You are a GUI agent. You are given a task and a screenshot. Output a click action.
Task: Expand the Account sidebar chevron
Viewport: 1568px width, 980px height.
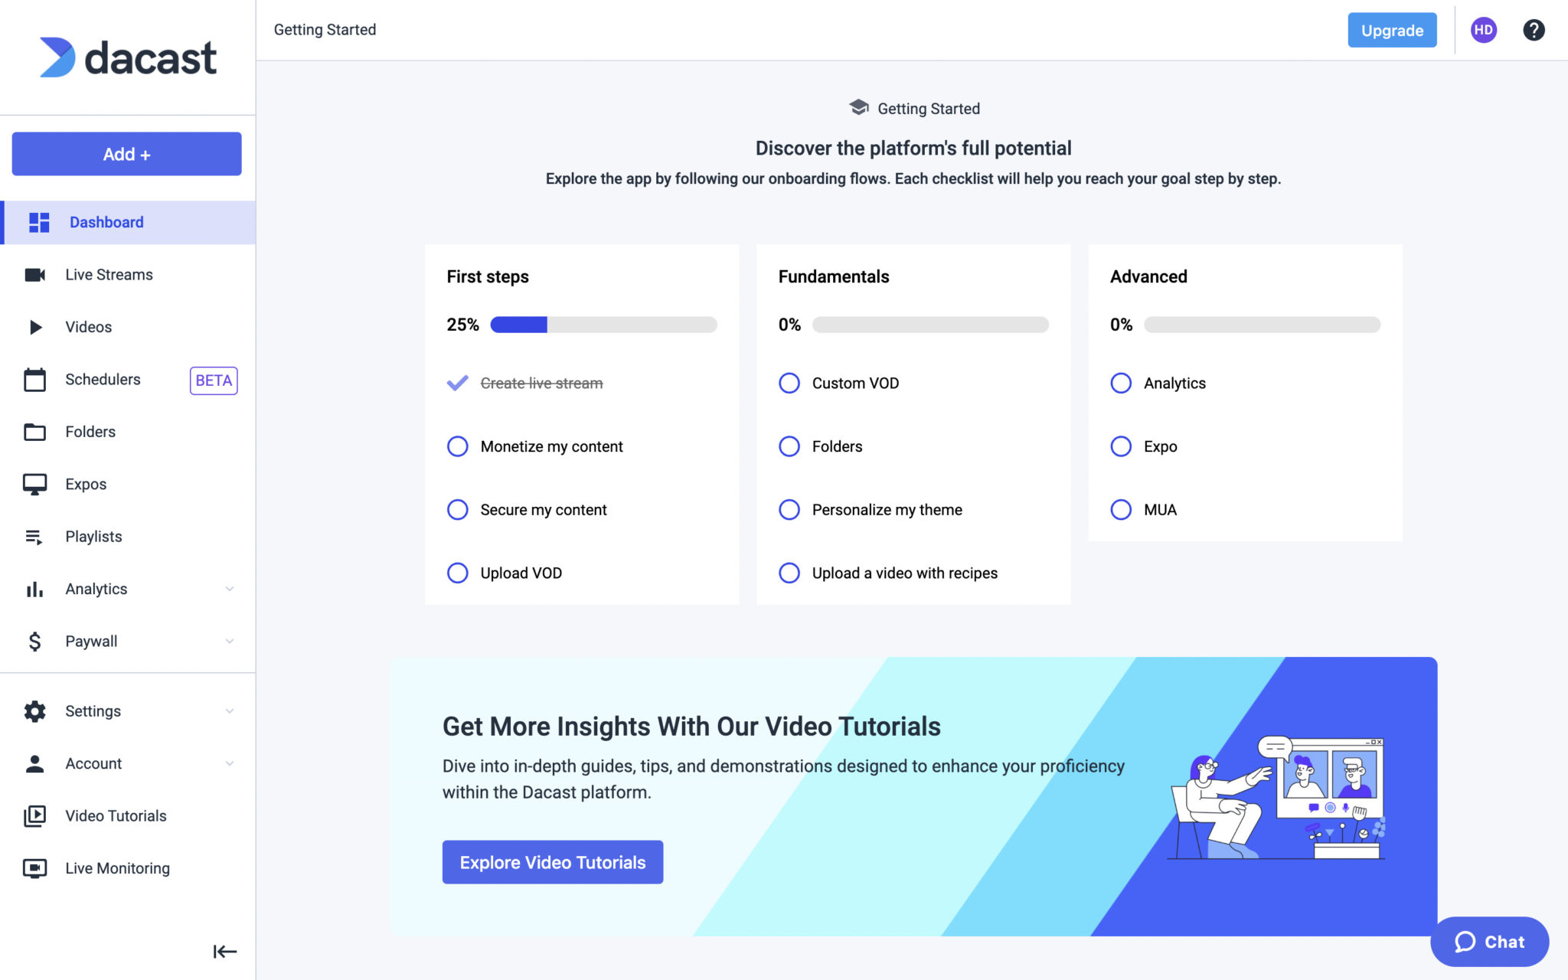tap(230, 763)
